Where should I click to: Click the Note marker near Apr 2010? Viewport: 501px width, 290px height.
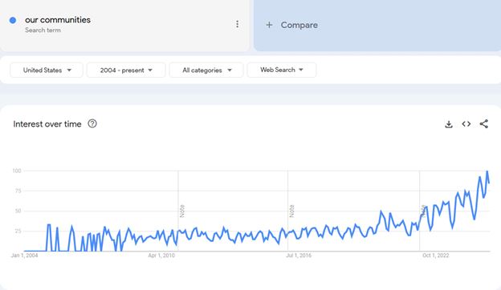182,211
